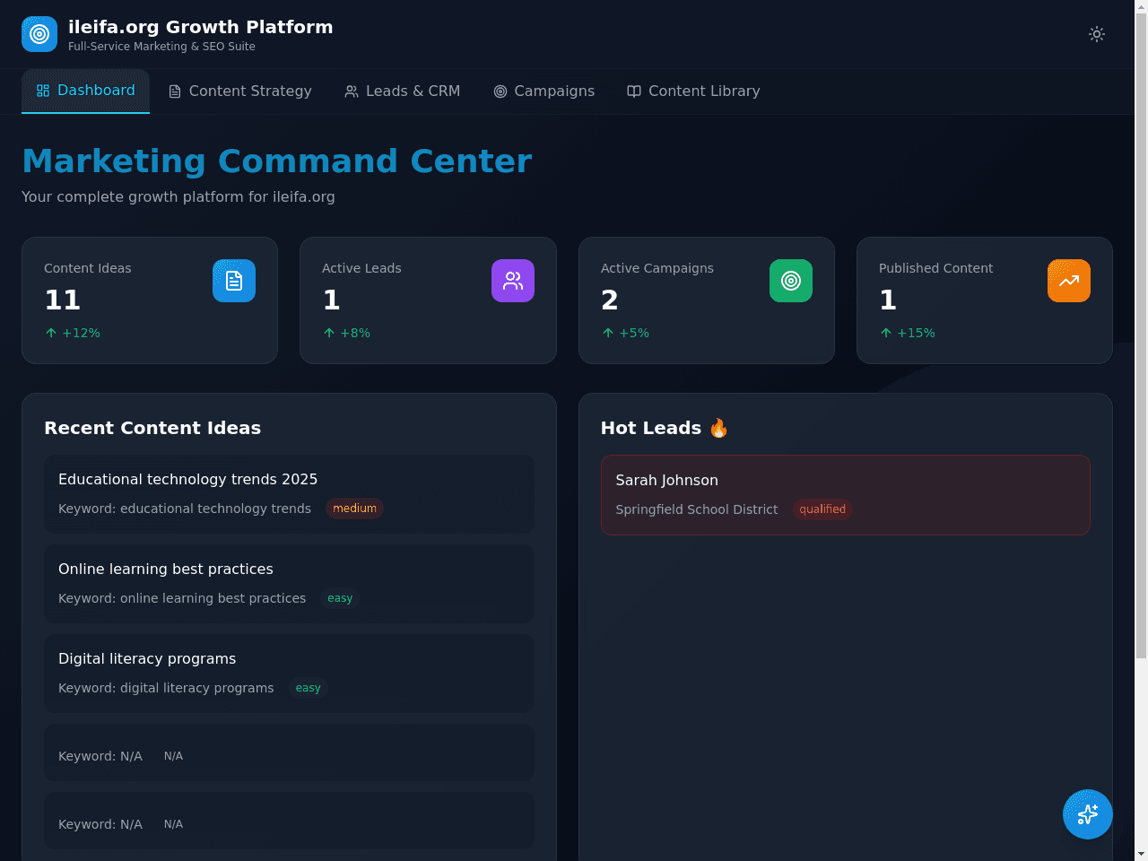Select 'Online learning best practices' idea
1148x861 pixels.
(x=289, y=584)
